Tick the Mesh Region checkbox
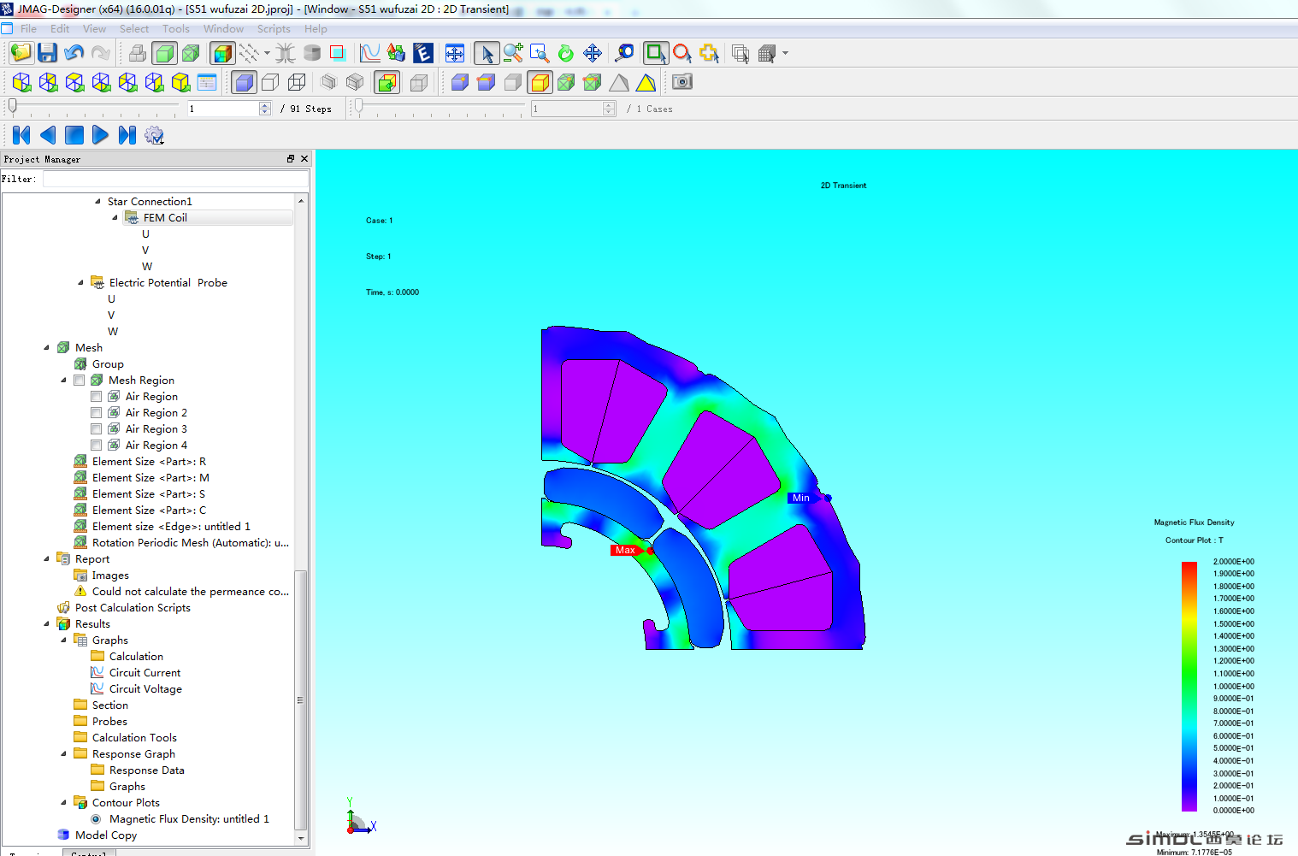This screenshot has width=1298, height=856. click(80, 381)
